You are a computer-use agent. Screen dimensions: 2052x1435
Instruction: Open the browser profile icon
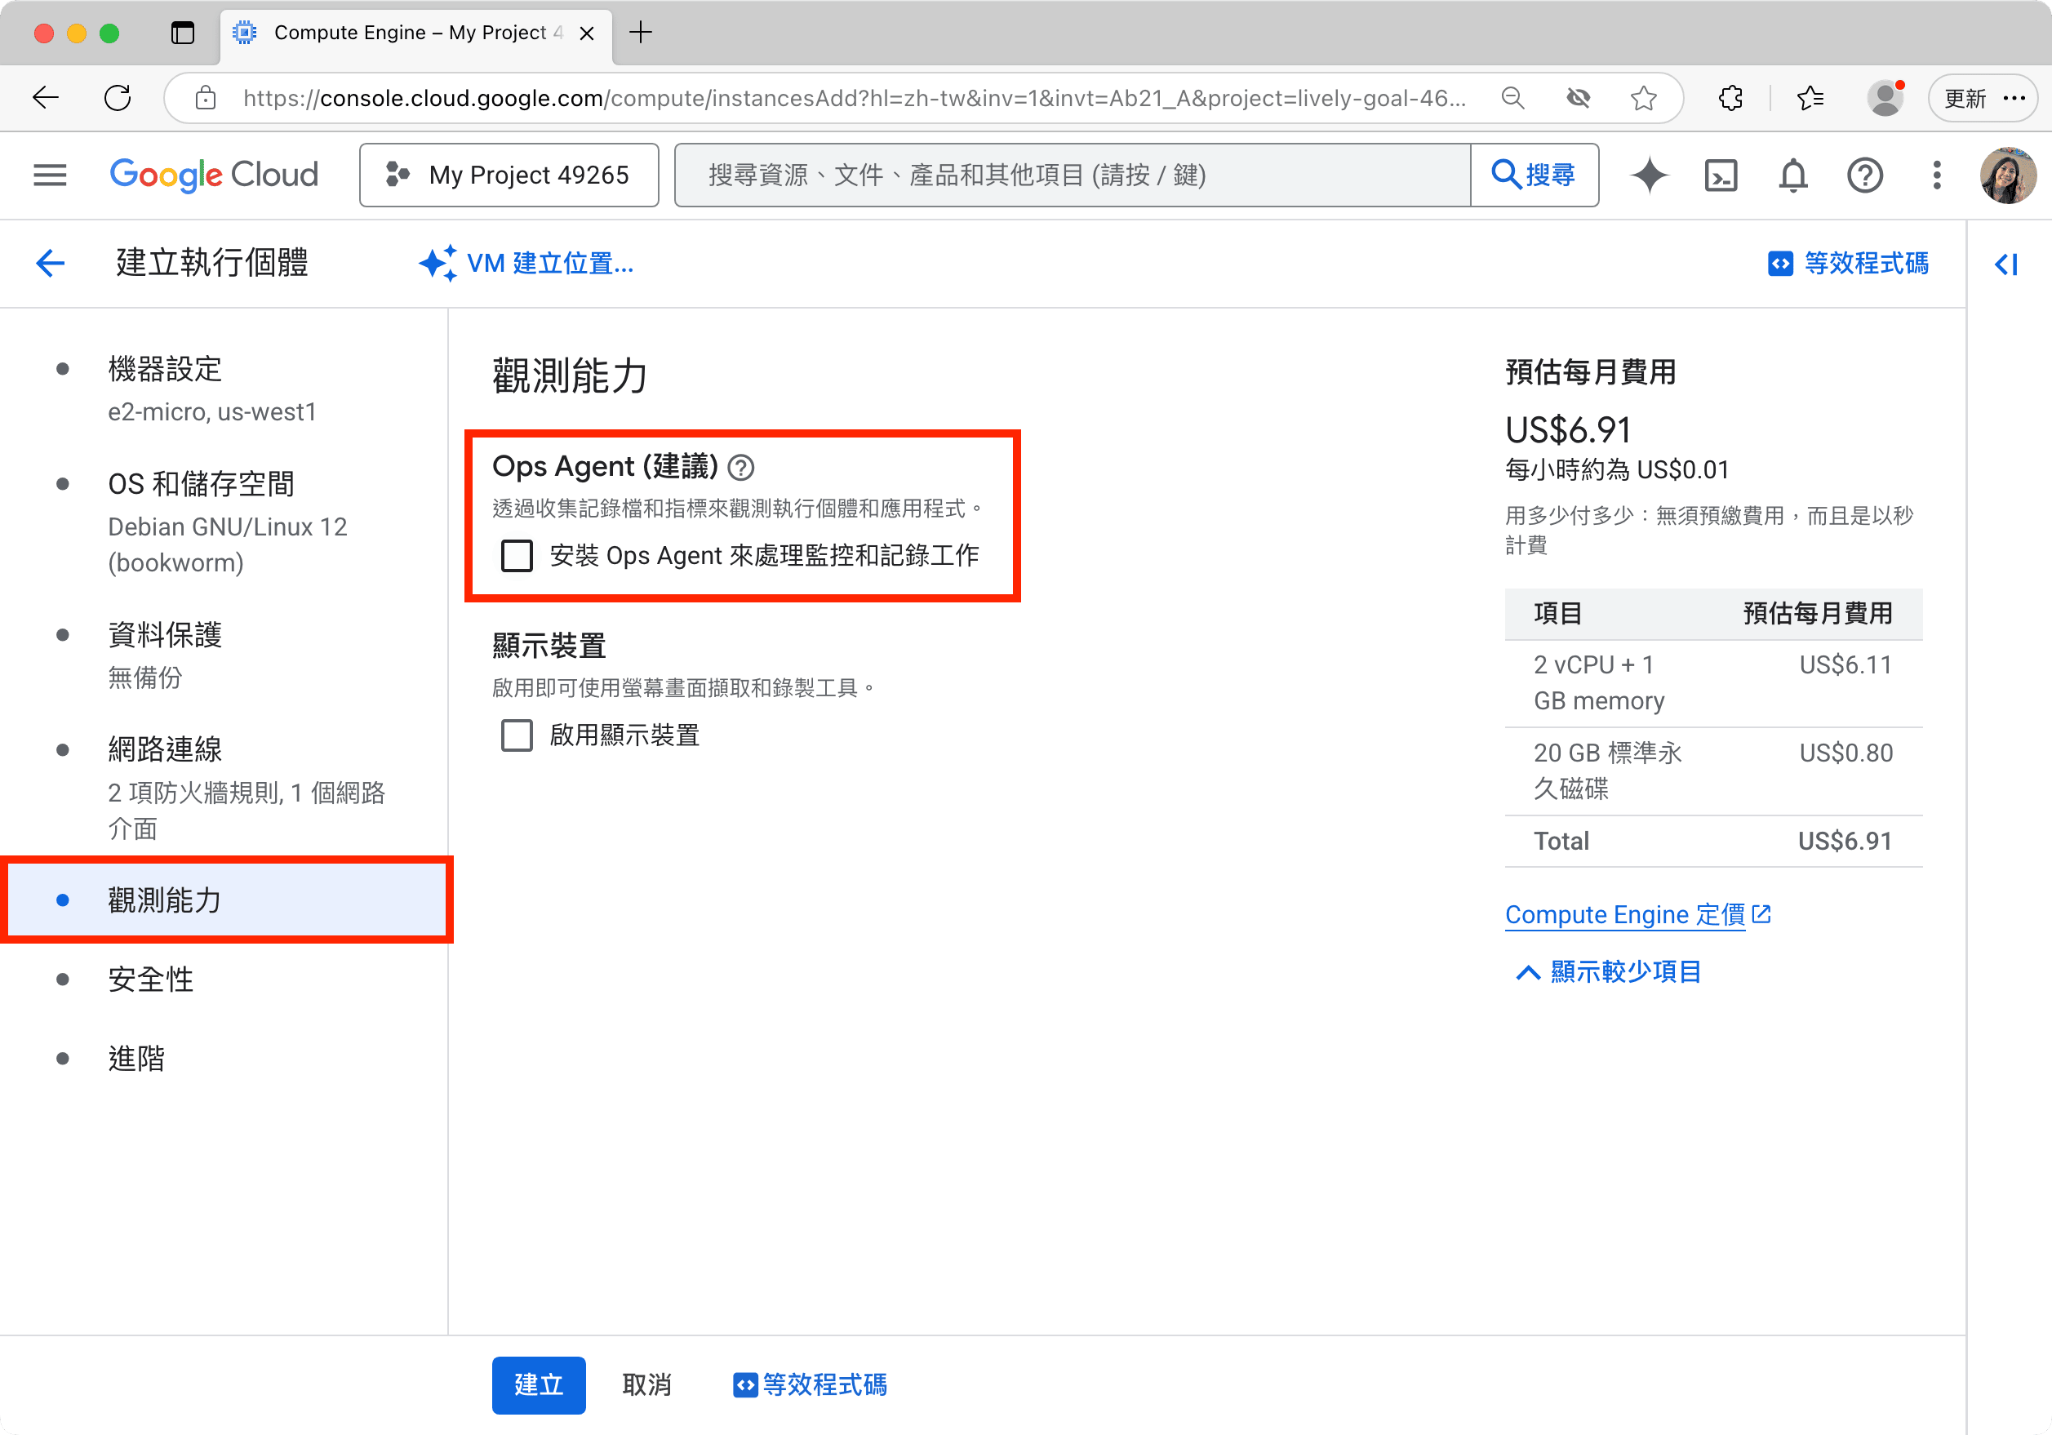pyautogui.click(x=1885, y=97)
